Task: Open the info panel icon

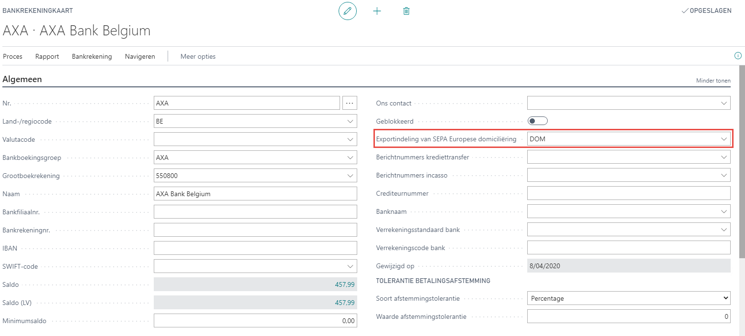Action: pos(738,56)
